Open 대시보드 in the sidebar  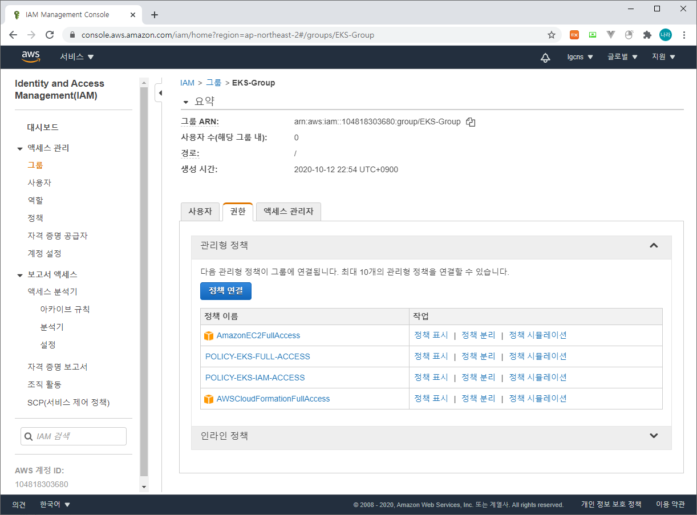(x=43, y=127)
